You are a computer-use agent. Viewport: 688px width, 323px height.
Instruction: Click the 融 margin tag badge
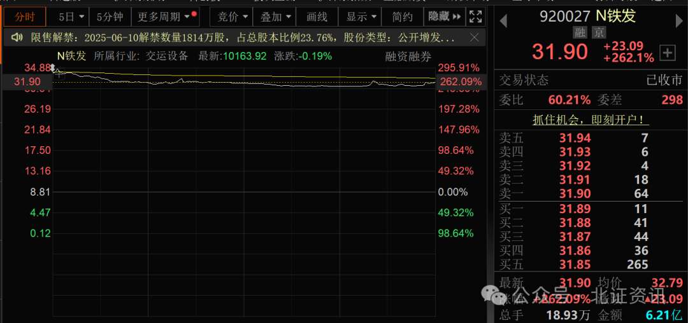coord(581,32)
